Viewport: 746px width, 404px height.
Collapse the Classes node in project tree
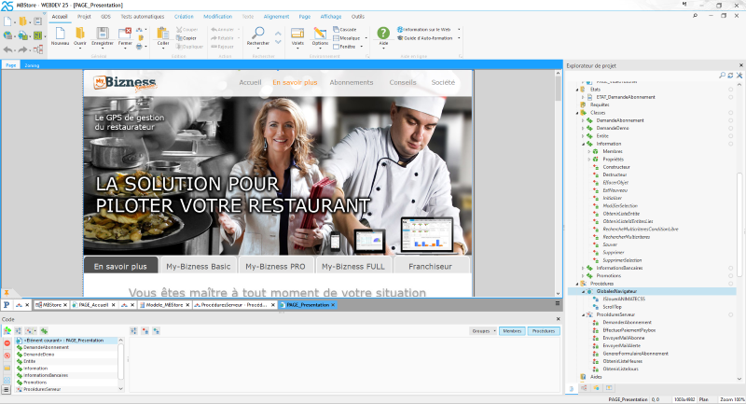577,113
